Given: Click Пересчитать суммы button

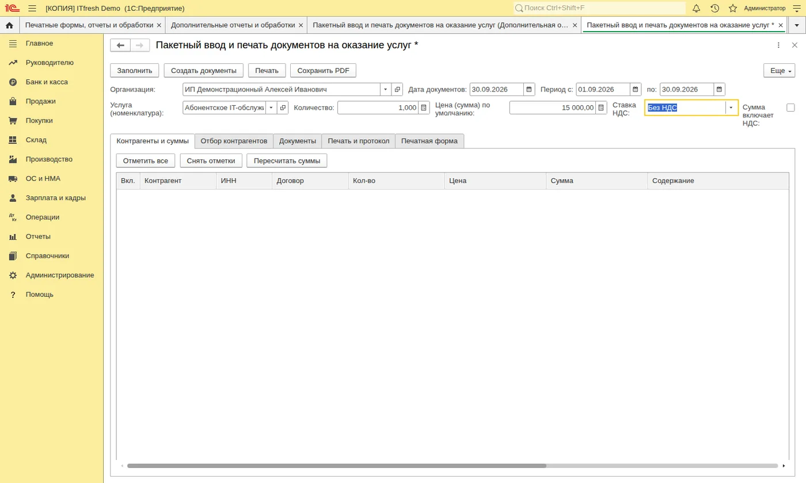Looking at the screenshot, I should point(287,161).
